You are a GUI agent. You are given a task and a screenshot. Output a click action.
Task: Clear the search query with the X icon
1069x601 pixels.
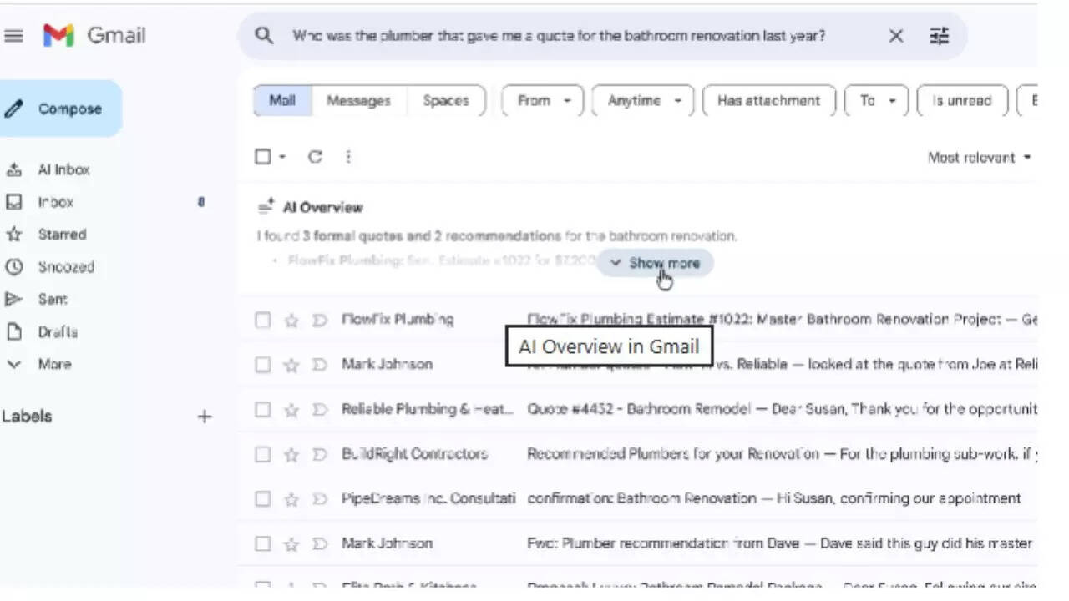(896, 36)
